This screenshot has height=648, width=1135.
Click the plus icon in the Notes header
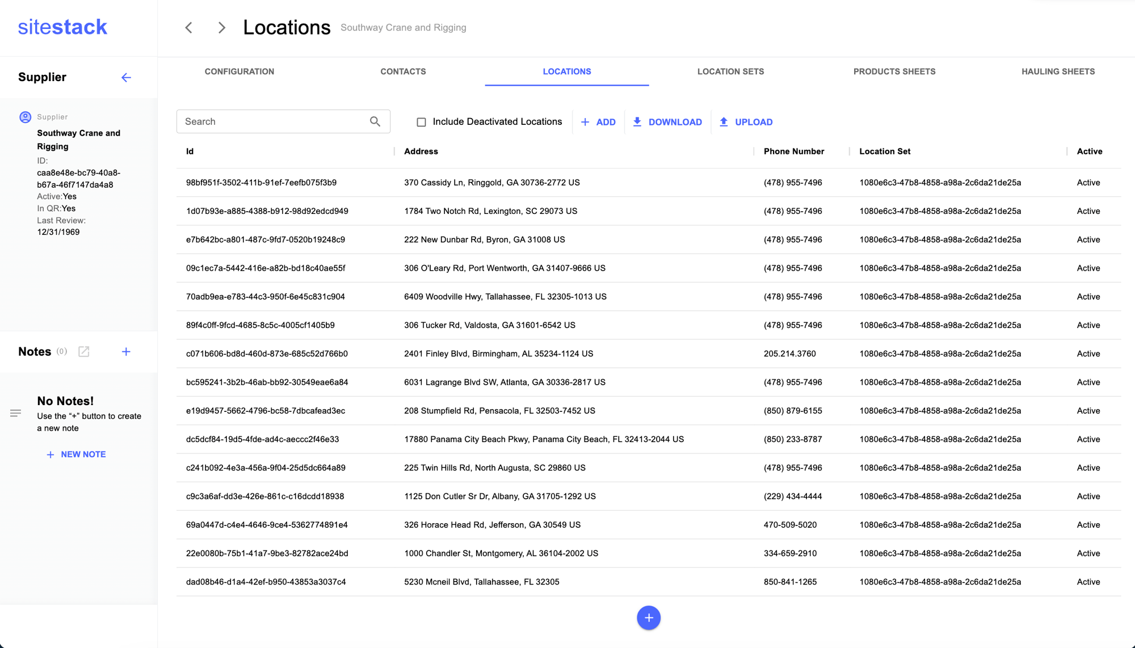(126, 352)
